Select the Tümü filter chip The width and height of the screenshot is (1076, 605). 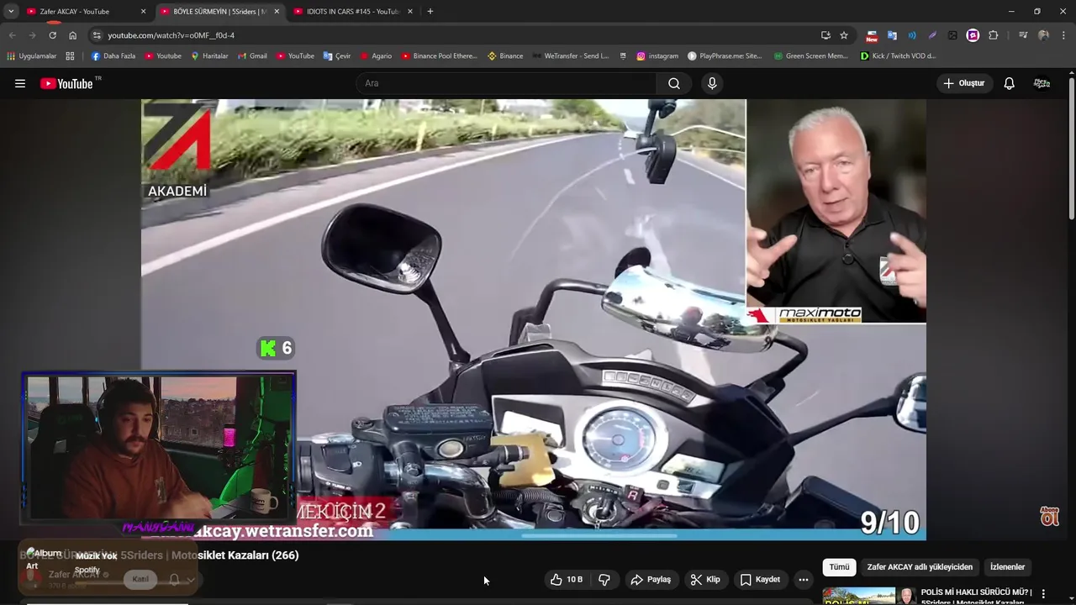click(x=839, y=567)
